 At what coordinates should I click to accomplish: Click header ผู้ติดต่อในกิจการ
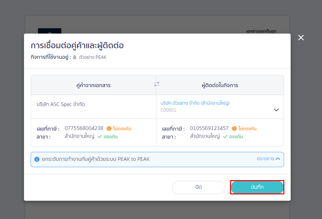[x=220, y=85]
